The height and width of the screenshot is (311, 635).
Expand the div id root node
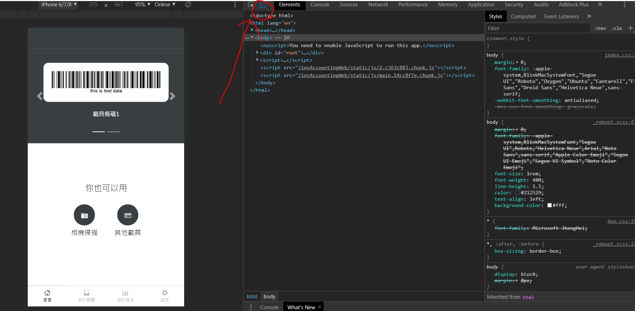[x=258, y=53]
